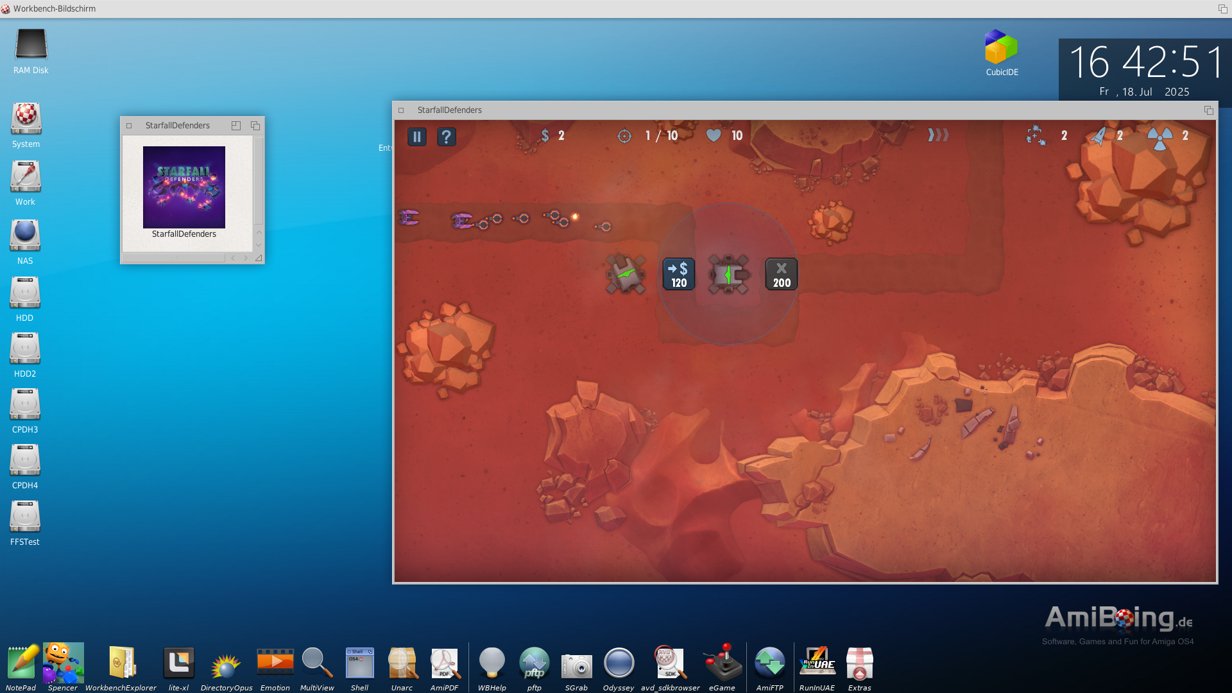Launch DirectoryOpus from the dock
Screen dimensions: 1232x693
pos(226,667)
